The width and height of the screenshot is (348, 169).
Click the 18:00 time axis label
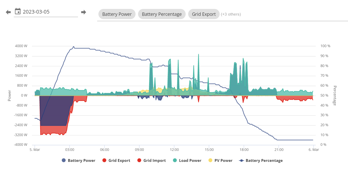[244, 149]
